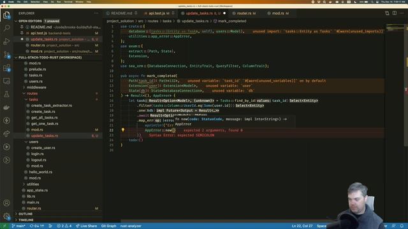The width and height of the screenshot is (408, 229).
Task: Open editor more actions ellipsis
Action: (402, 13)
